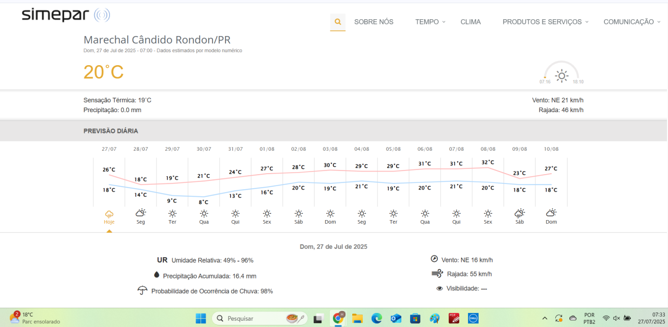Select the sunny icon for Qua 06/08

[425, 213]
